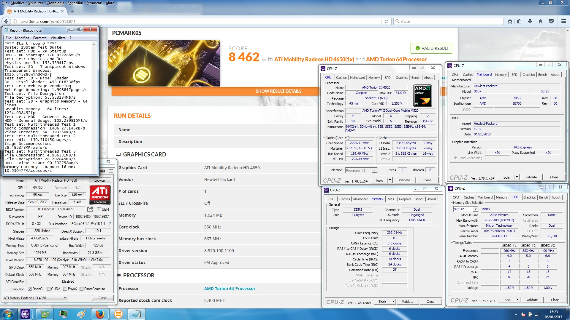Click the Pocket icon in Firefox toolbar
The height and width of the screenshot is (320, 570).
[x=551, y=21]
